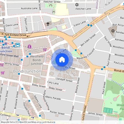Select the Donald Place label
The height and width of the screenshot is (124, 124).
click(27, 109)
